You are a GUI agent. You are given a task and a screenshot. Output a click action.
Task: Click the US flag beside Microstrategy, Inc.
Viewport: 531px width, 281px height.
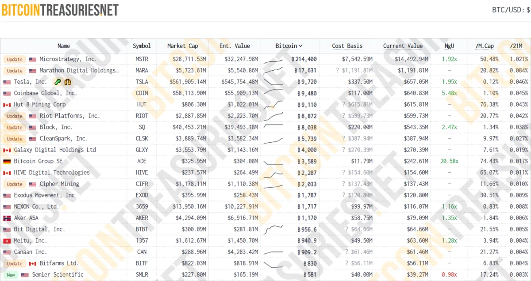[33, 59]
